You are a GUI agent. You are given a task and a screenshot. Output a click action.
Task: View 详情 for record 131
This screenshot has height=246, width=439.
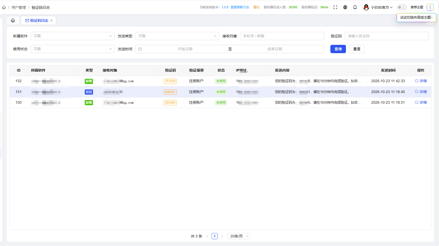click(x=421, y=92)
